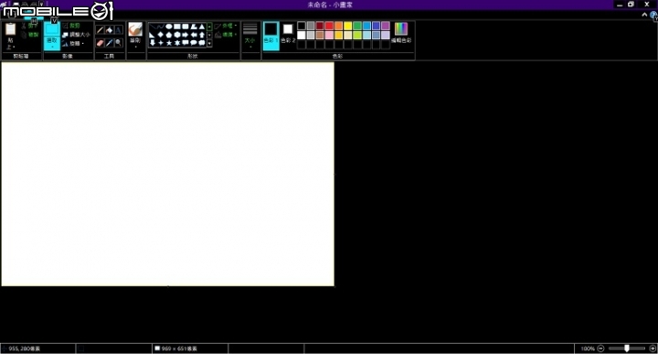Choose the Four-point star shape
The width and height of the screenshot is (658, 354).
click(x=161, y=42)
